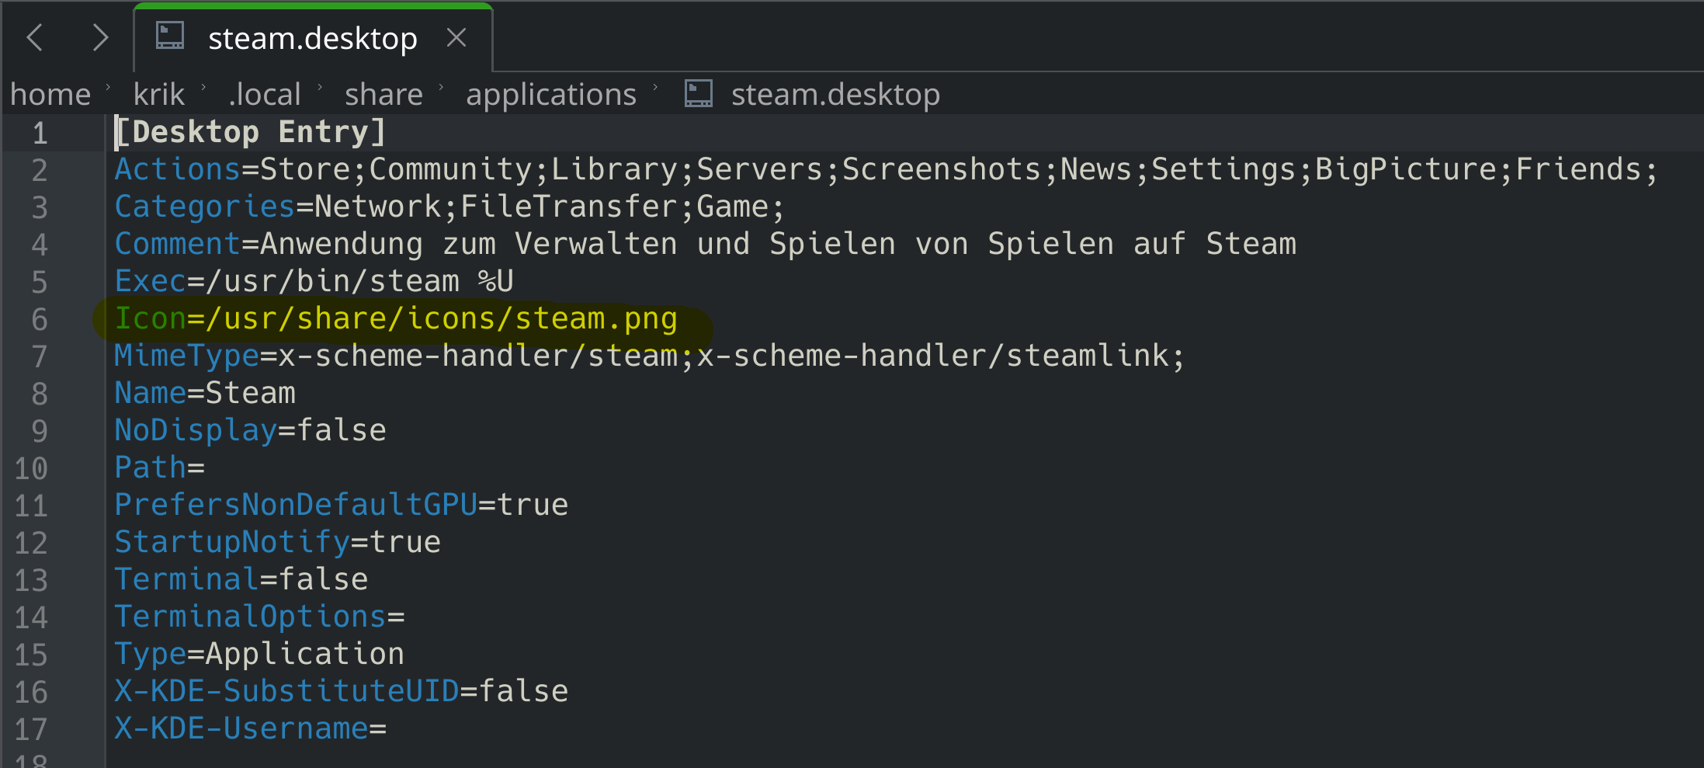Navigate to the .local breadcrumb
This screenshot has height=768, width=1704.
click(264, 95)
